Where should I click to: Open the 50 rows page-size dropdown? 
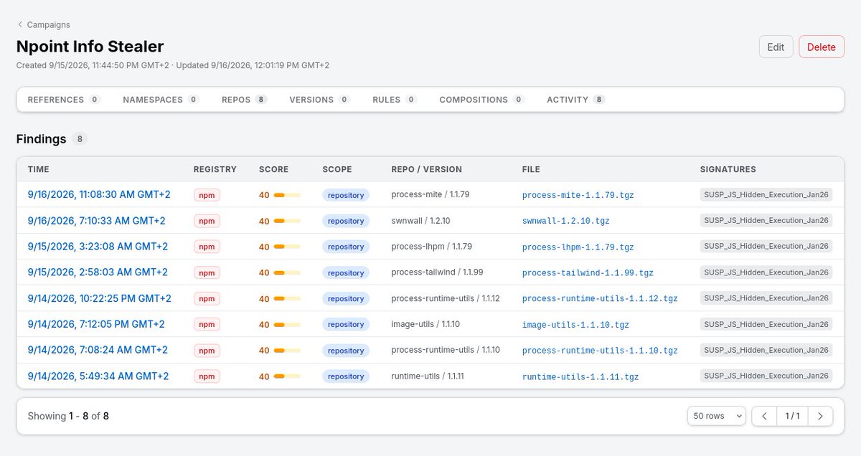point(716,416)
